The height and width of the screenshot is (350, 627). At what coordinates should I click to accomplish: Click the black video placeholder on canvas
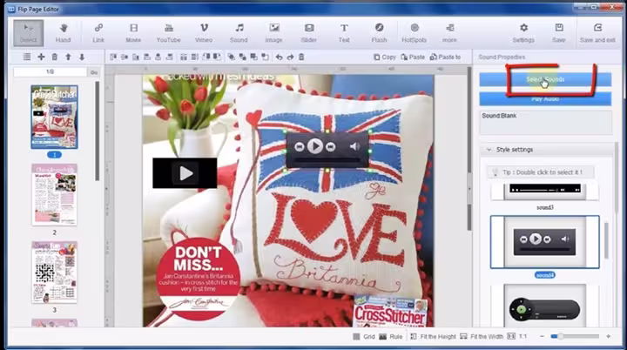point(185,172)
